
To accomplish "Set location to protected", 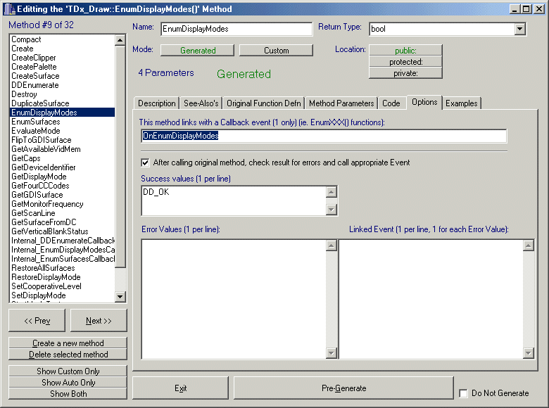I will pos(405,62).
